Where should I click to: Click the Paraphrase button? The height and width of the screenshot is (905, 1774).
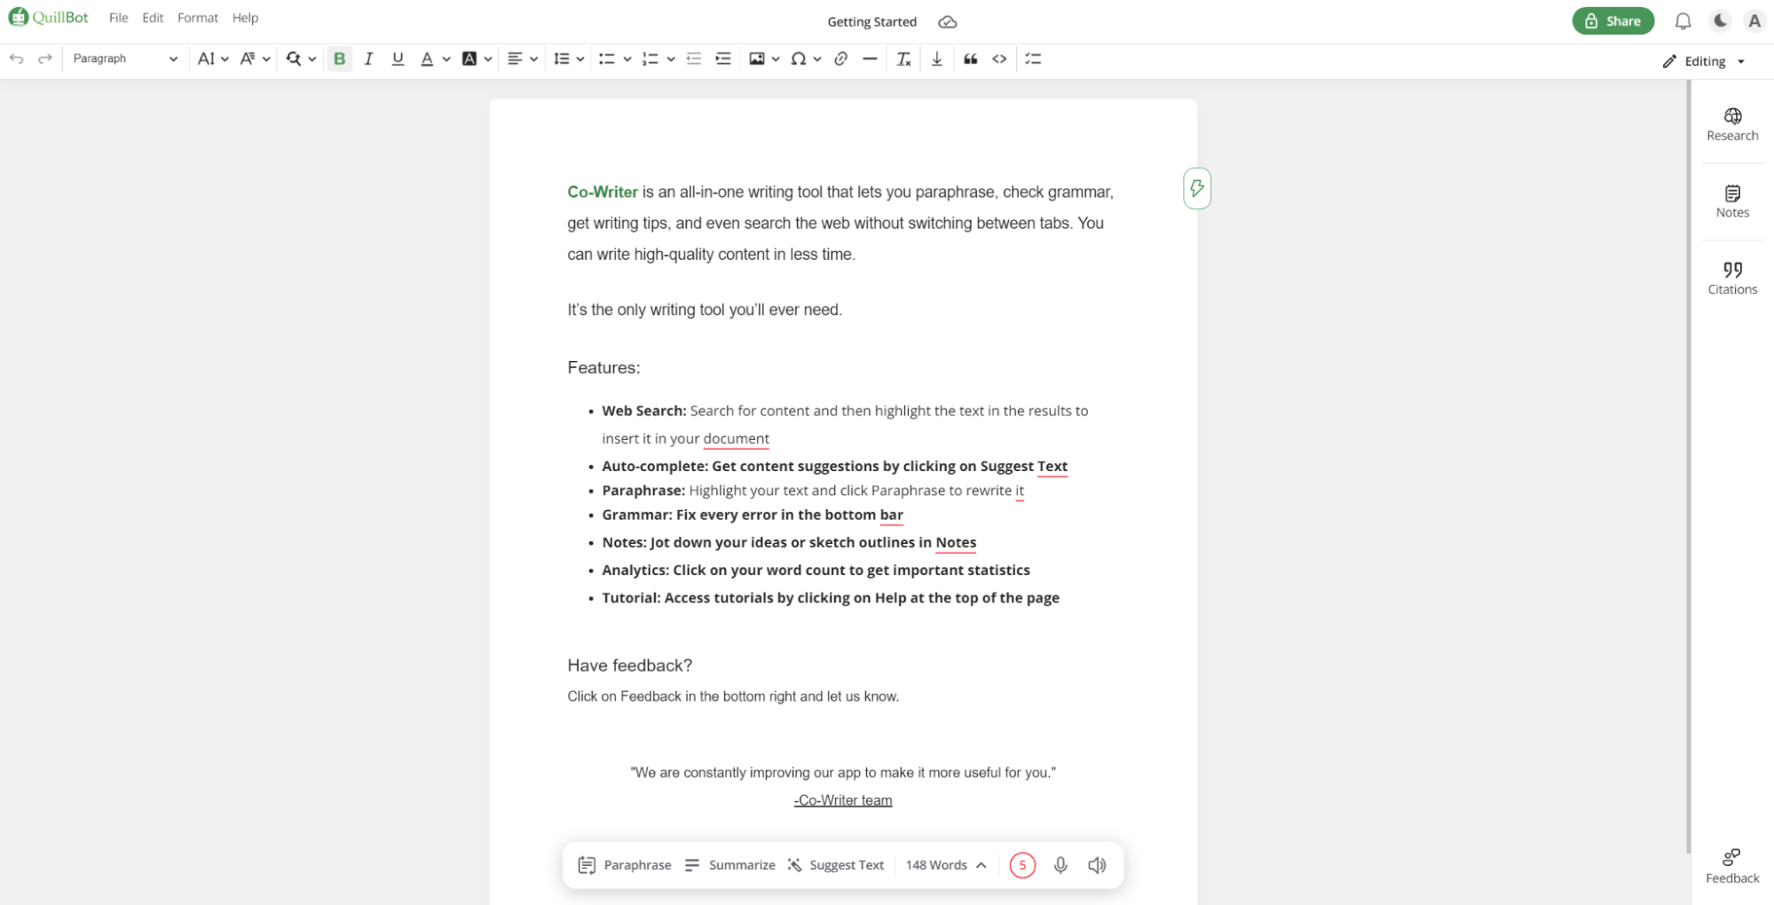pyautogui.click(x=625, y=865)
